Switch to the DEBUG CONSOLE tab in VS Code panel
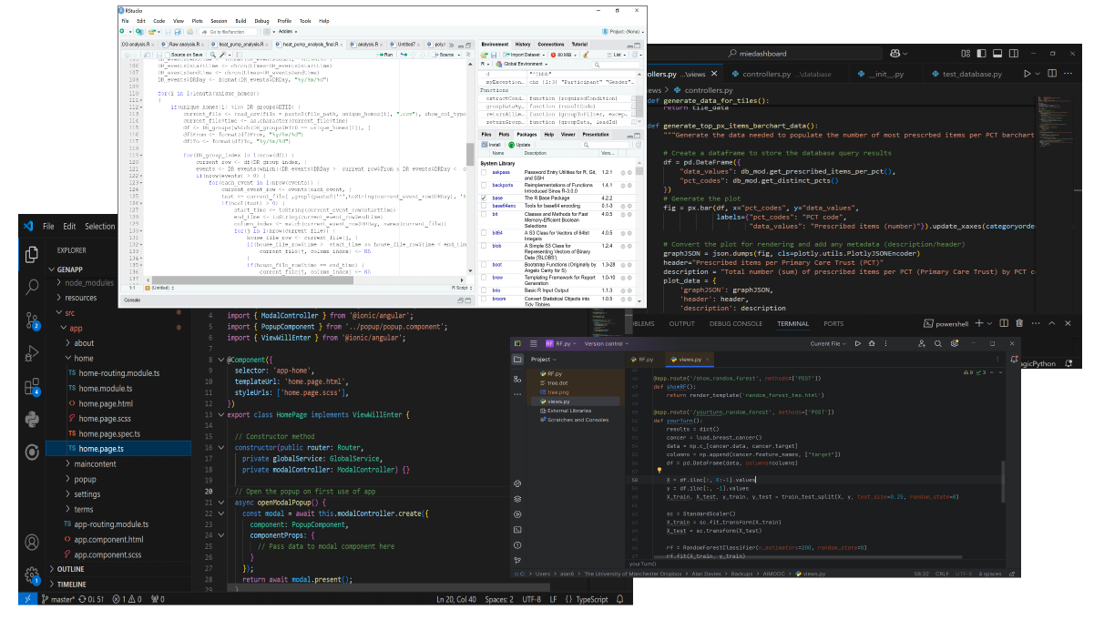Screen dimensions: 1094x620 [736, 323]
